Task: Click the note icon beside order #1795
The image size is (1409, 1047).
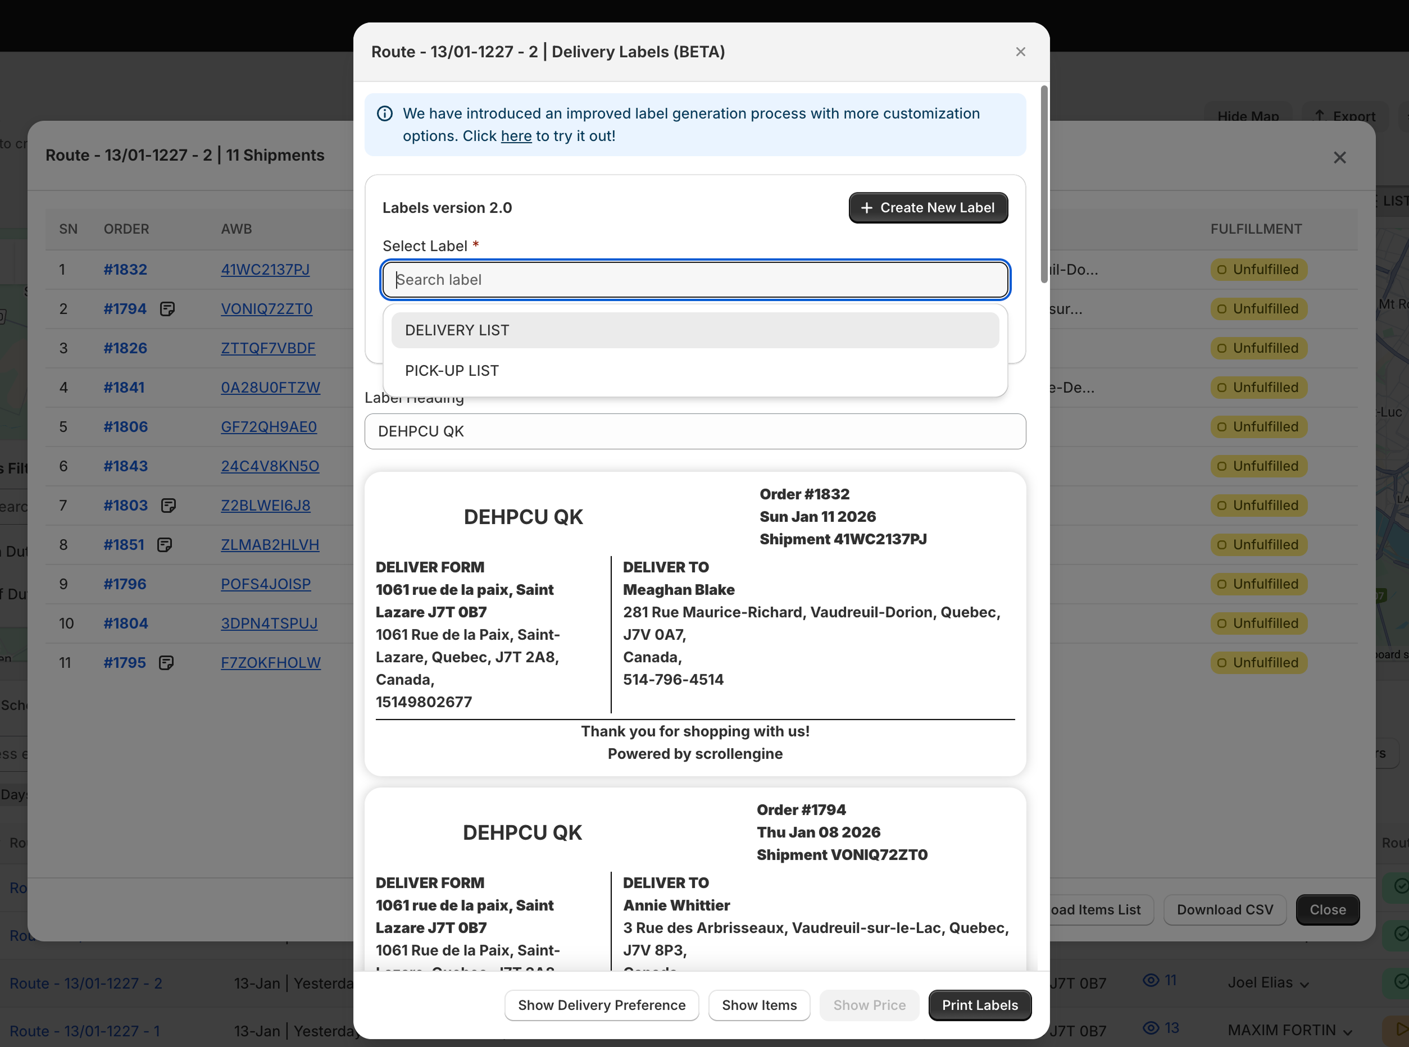Action: (x=166, y=662)
